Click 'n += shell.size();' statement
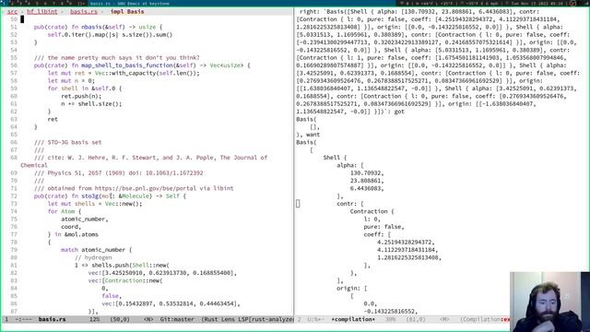590x332 pixels. (x=91, y=104)
